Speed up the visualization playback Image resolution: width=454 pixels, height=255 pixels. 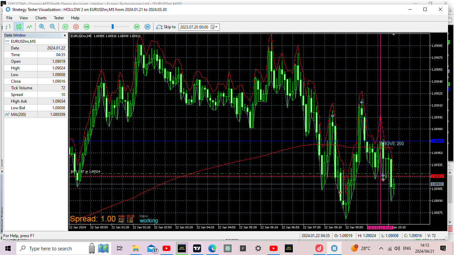point(137,27)
